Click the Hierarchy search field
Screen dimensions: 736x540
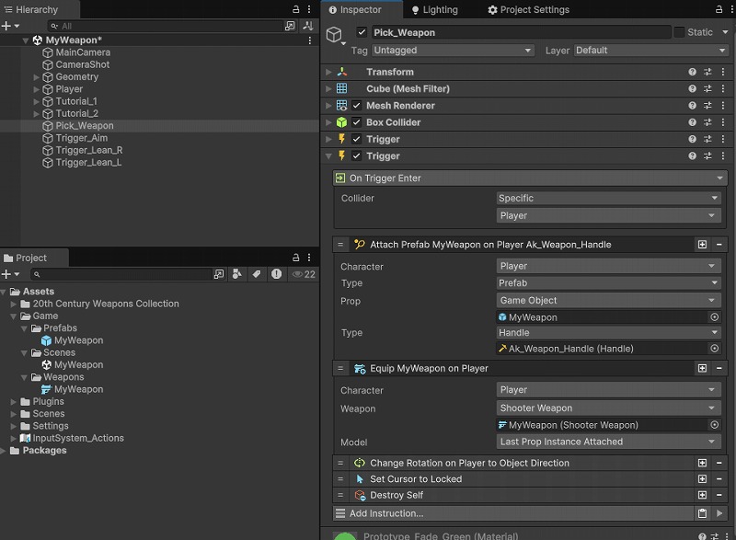tap(166, 26)
